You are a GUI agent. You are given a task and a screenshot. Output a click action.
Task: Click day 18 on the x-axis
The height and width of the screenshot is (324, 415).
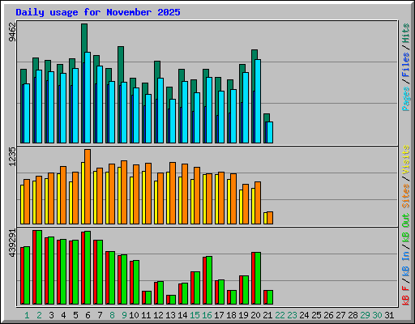231,315
